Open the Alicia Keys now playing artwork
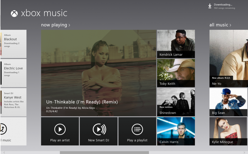The height and width of the screenshot is (154, 248). click(99, 73)
